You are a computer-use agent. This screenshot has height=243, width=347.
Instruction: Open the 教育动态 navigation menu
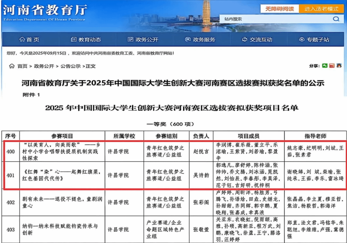pyautogui.click(x=86, y=40)
